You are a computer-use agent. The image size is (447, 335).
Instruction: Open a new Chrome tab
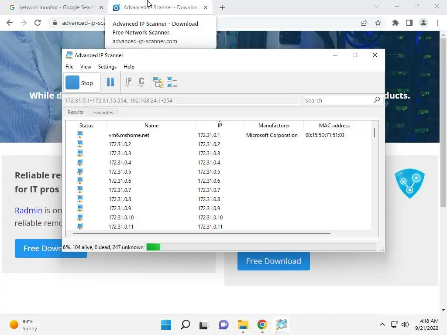point(222,7)
